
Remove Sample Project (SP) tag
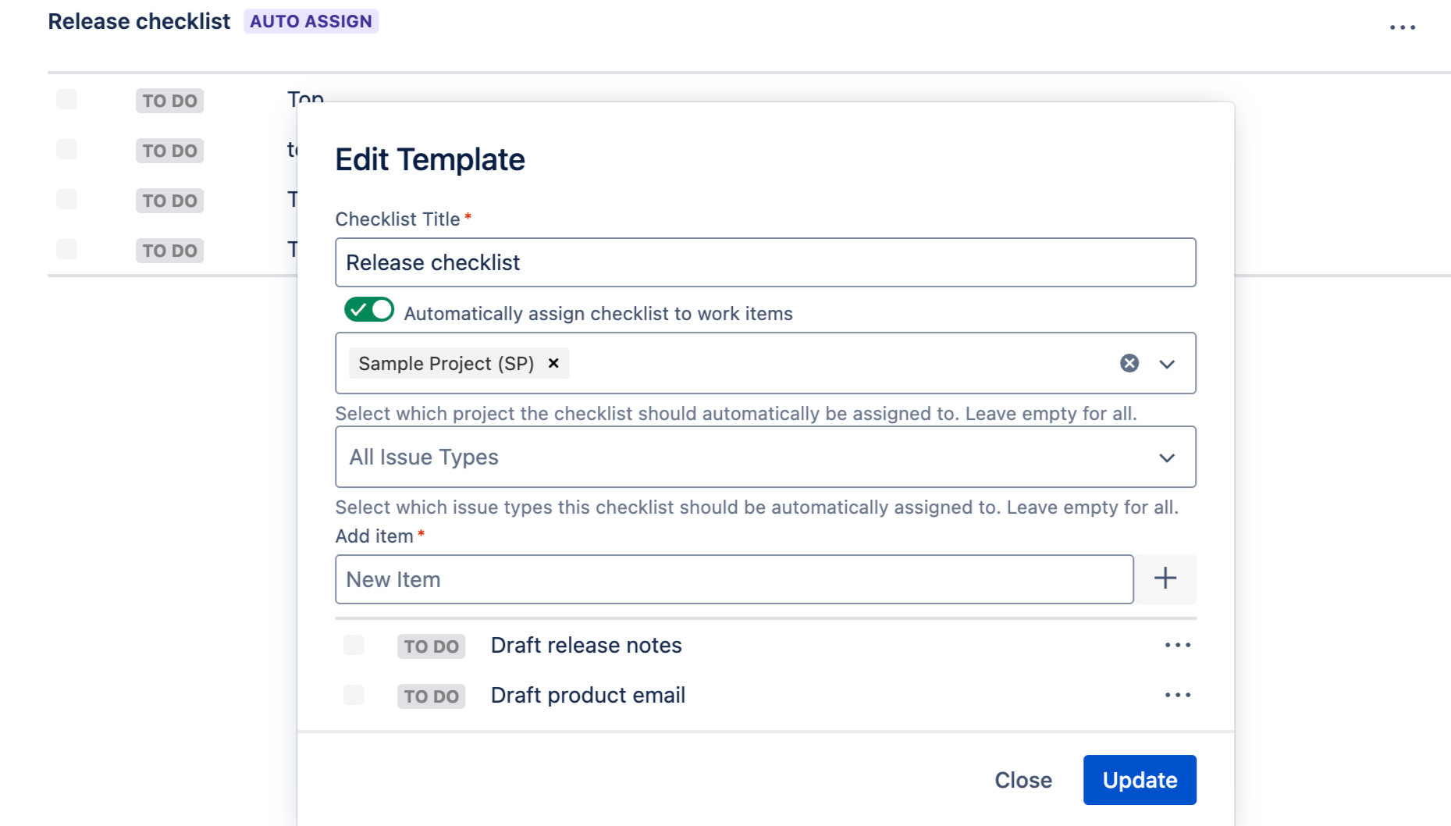pos(553,363)
